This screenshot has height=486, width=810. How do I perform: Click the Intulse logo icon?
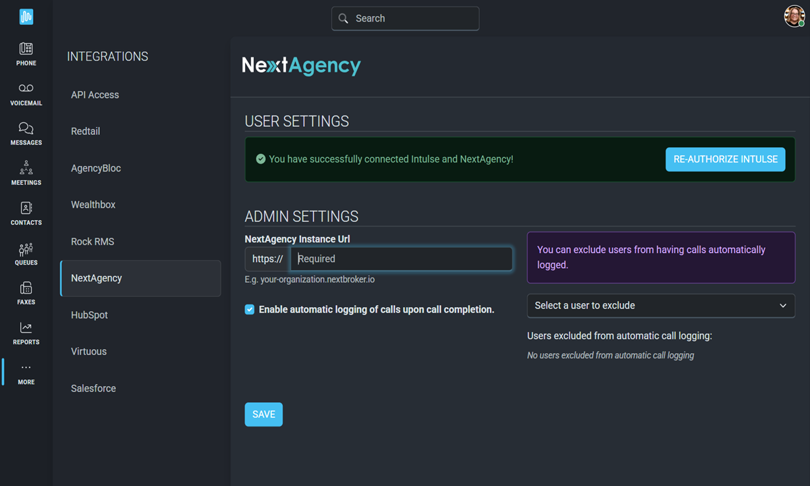click(x=26, y=17)
